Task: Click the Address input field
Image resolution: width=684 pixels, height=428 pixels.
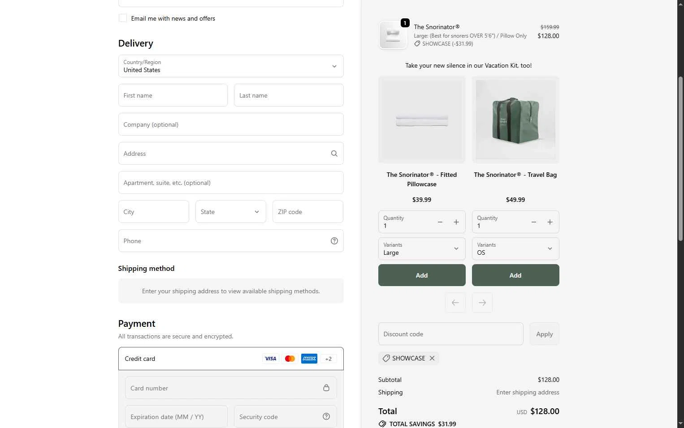Action: point(231,154)
